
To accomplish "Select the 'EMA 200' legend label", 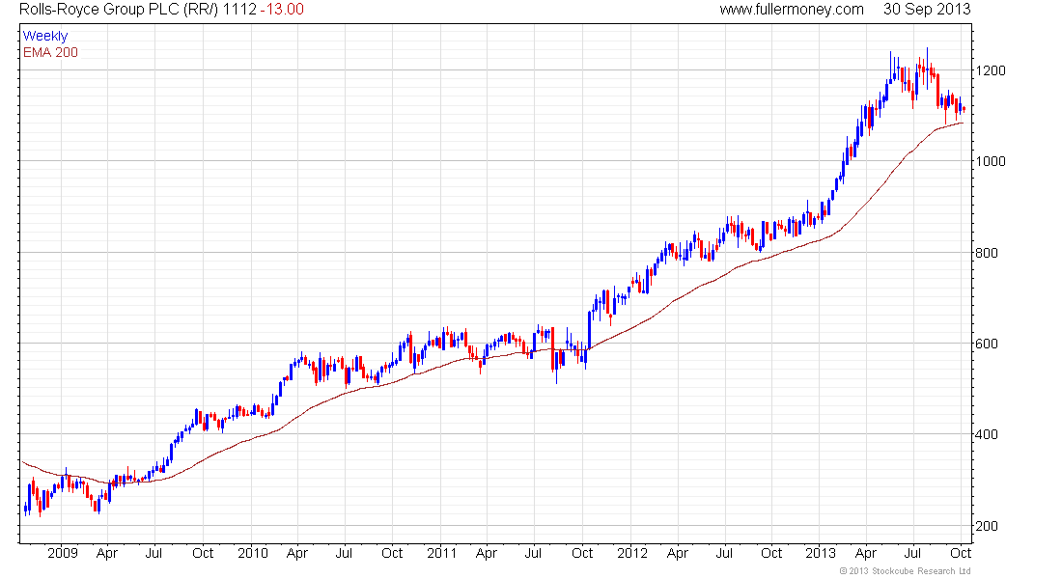I will [50, 53].
